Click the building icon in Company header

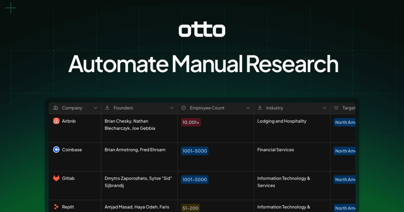[x=56, y=108]
